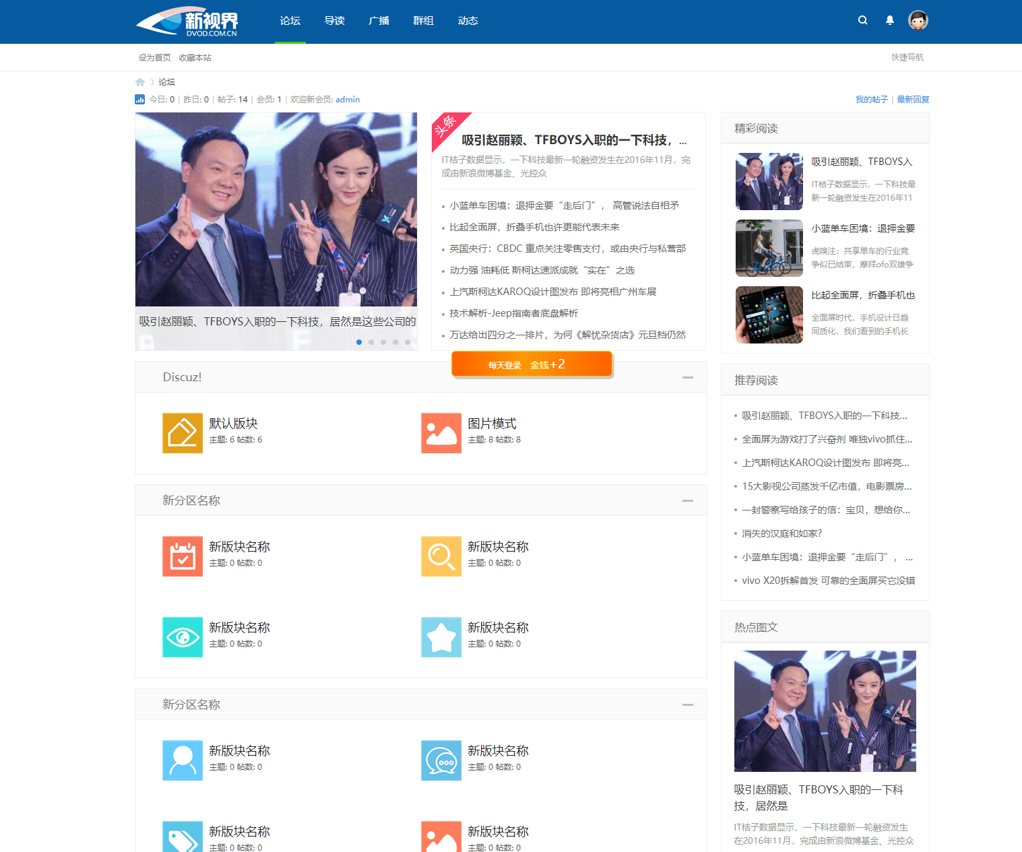The height and width of the screenshot is (852, 1022).
Task: Click the 最新回复 link
Action: pyautogui.click(x=913, y=100)
